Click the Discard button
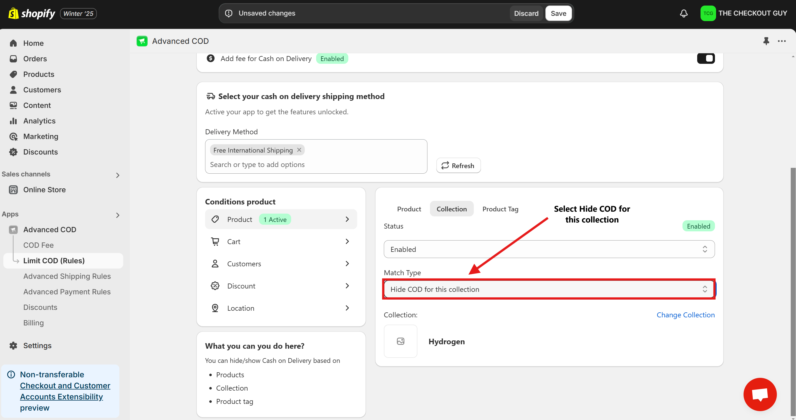The height and width of the screenshot is (420, 796). [526, 13]
